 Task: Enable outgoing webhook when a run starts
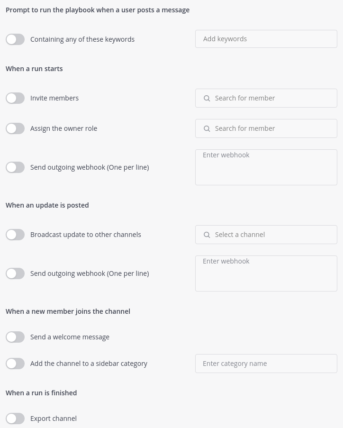click(x=15, y=167)
